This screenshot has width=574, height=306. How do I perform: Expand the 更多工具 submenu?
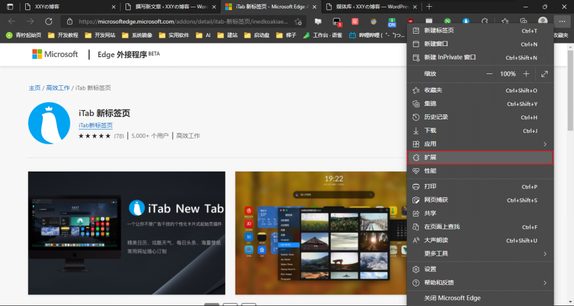click(x=480, y=254)
